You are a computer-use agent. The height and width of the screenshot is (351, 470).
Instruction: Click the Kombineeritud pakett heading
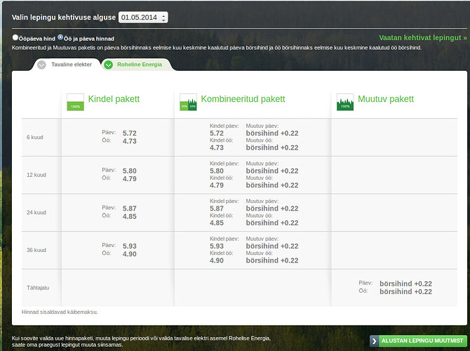tap(243, 99)
